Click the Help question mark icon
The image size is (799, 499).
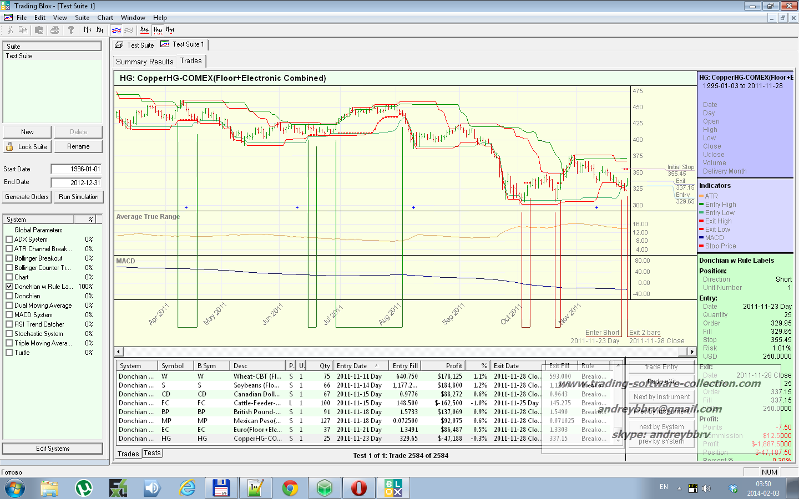(71, 30)
